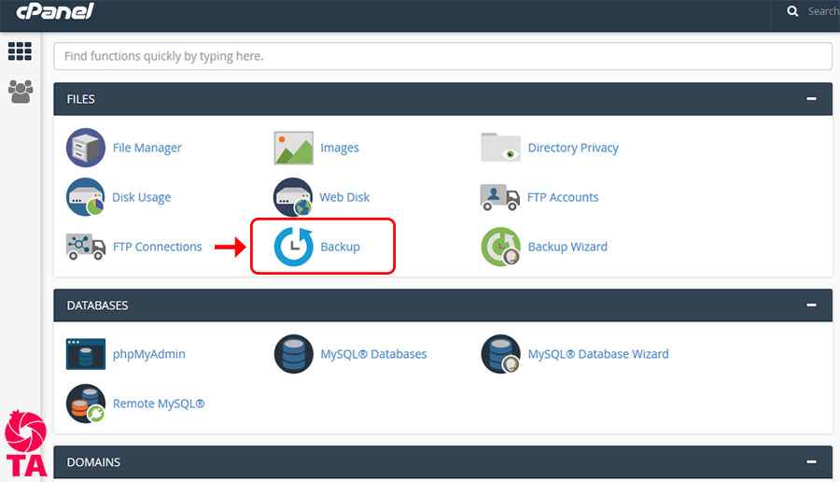
Task: Click the Disk Usage icon
Action: point(86,197)
